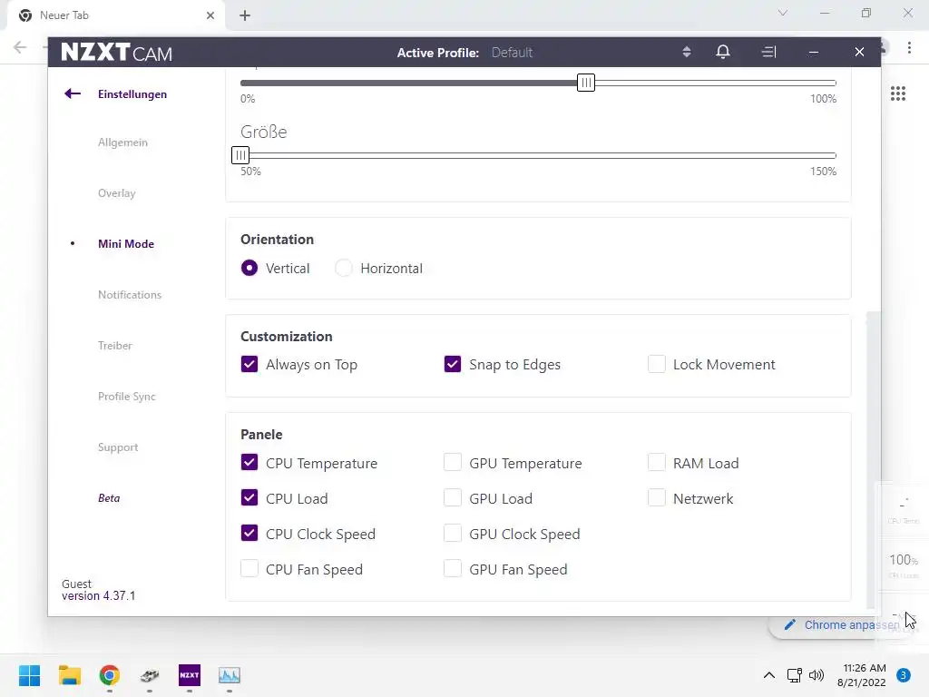
Task: Enable RAM Load panel
Action: [x=657, y=462]
